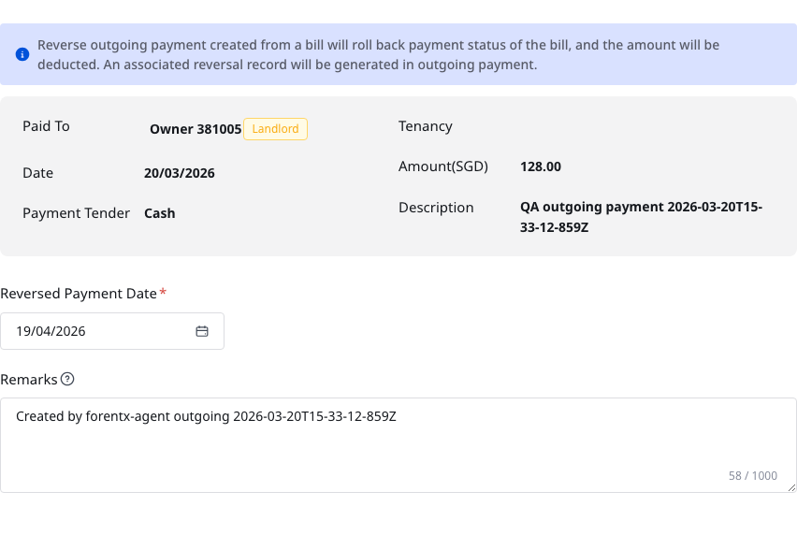Click the Tenancy label

pyautogui.click(x=426, y=126)
